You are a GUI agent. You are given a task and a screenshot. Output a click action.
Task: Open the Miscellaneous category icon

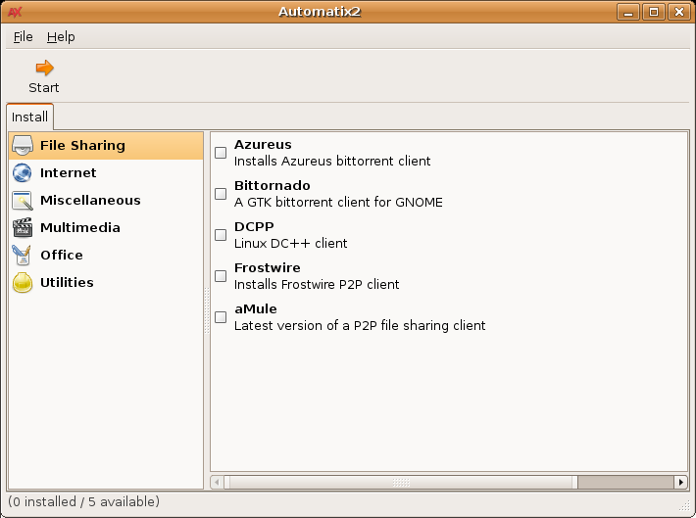23,201
